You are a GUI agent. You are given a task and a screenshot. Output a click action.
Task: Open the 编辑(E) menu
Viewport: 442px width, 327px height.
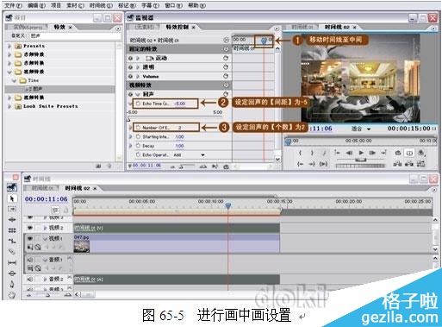click(x=36, y=5)
